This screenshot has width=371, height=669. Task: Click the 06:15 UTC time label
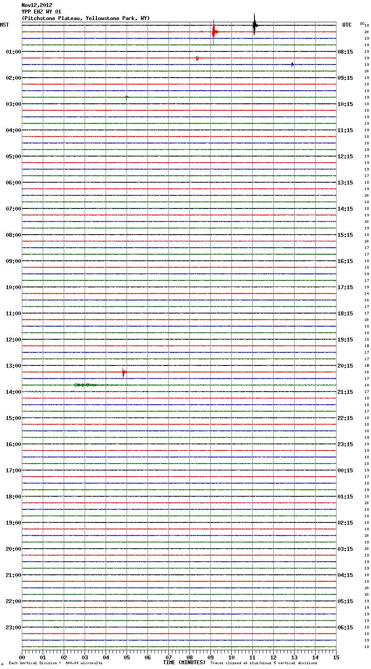coord(345,628)
